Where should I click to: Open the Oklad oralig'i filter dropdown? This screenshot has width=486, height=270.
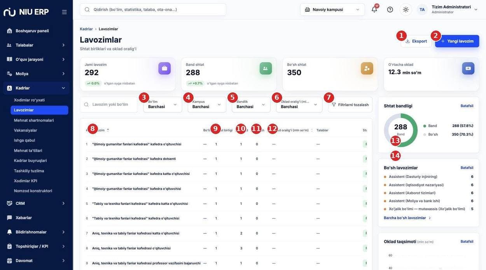(x=299, y=105)
